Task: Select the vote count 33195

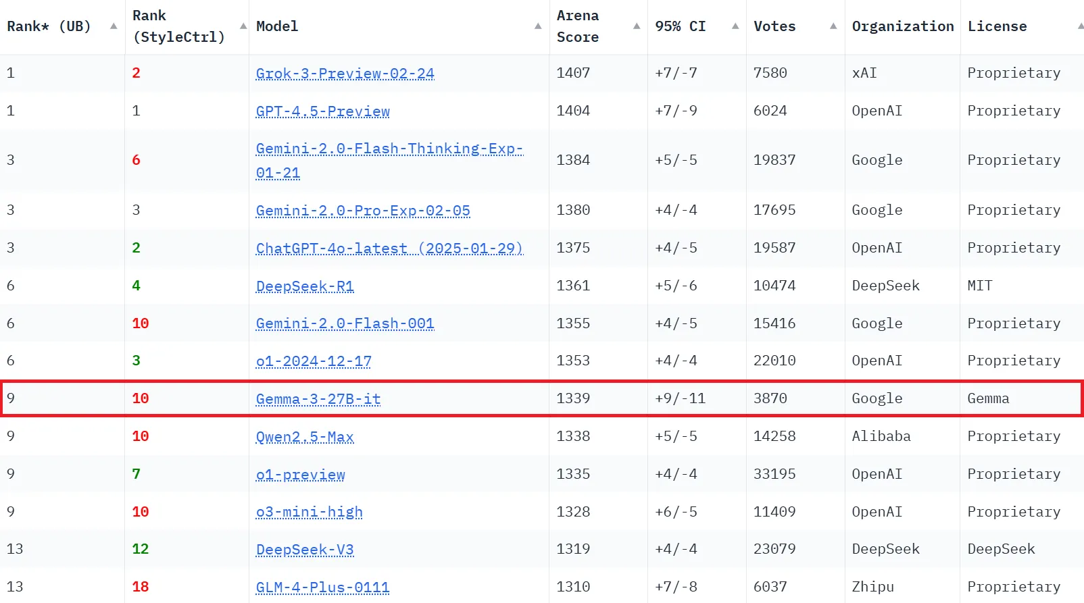Action: [x=774, y=474]
